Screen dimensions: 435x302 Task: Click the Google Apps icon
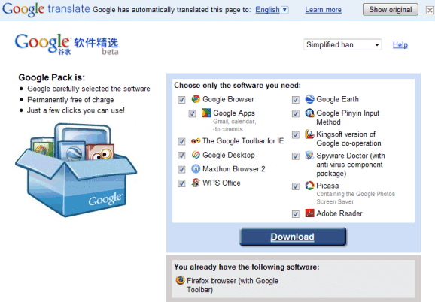pyautogui.click(x=206, y=113)
